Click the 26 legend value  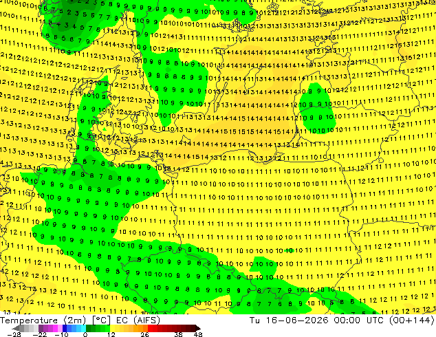(144, 334)
